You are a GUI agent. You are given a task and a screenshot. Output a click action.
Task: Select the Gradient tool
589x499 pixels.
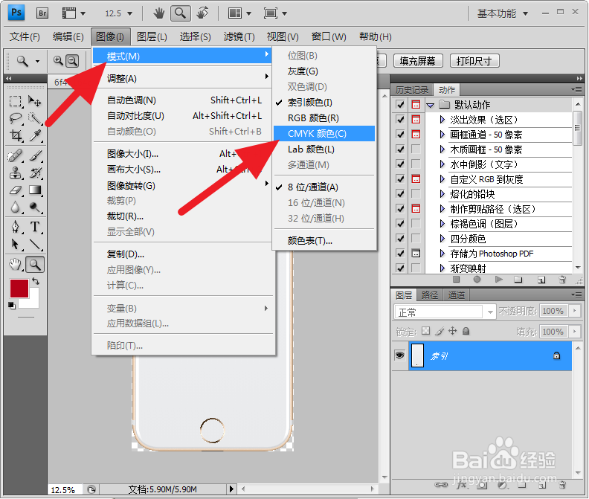pyautogui.click(x=35, y=190)
